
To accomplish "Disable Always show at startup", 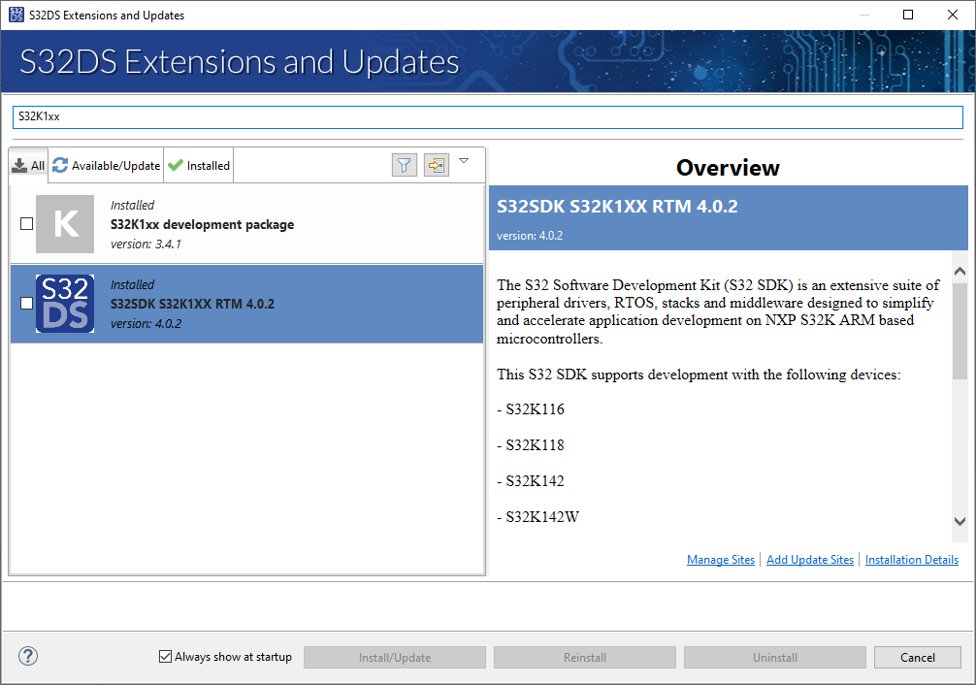I will click(x=165, y=656).
